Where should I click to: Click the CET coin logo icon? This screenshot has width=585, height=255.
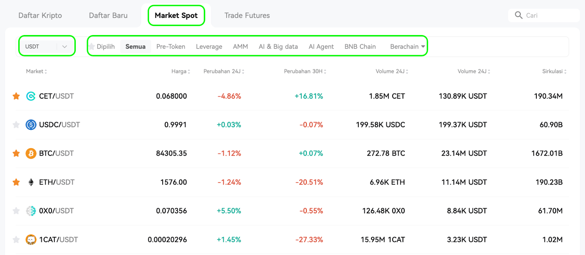pyautogui.click(x=31, y=96)
